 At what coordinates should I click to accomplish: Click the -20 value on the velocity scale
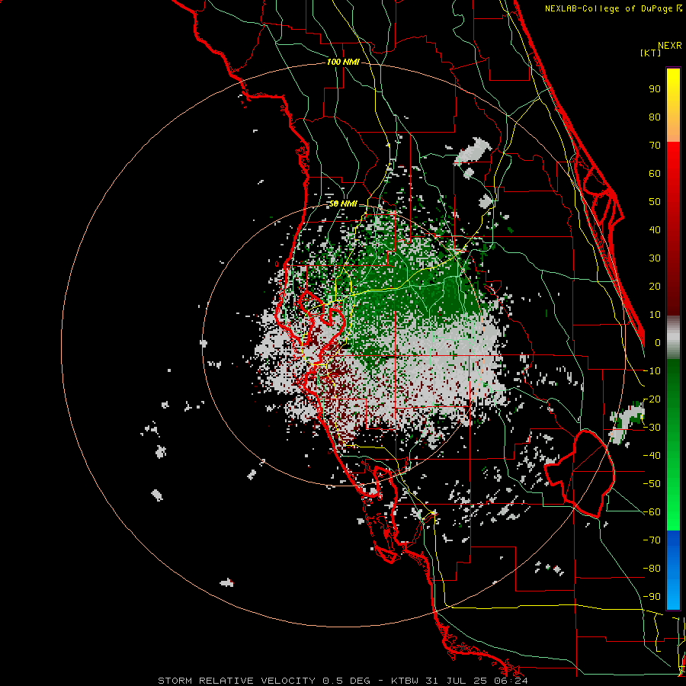pos(652,399)
